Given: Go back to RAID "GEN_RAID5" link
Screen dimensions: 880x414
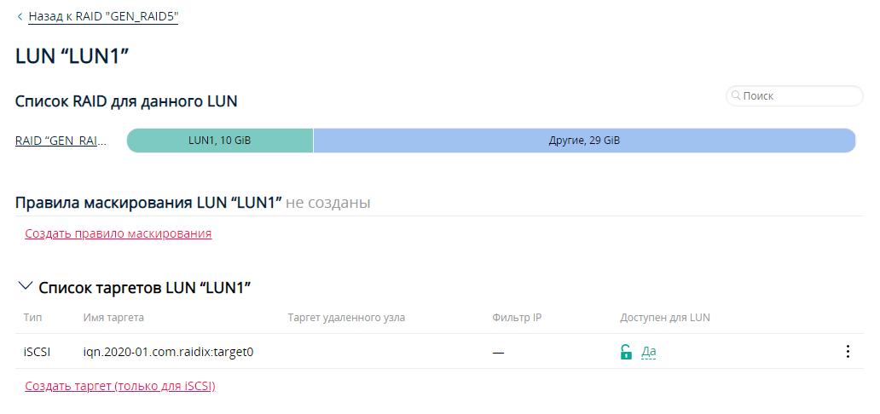Looking at the screenshot, I should click(x=103, y=16).
